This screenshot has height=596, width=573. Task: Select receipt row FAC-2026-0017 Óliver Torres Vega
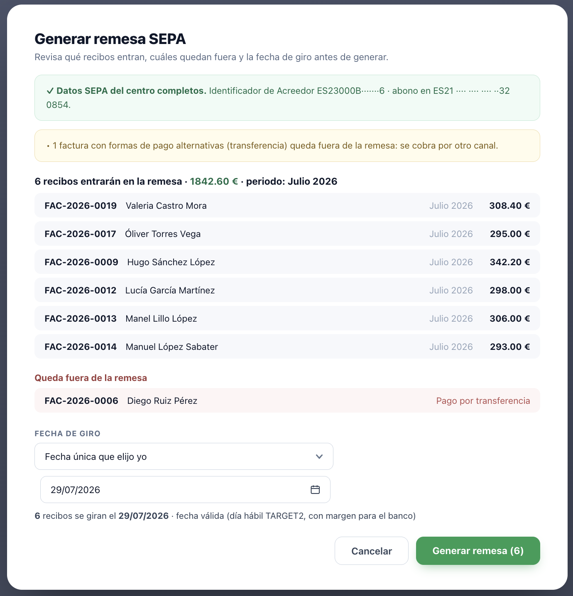(x=287, y=234)
